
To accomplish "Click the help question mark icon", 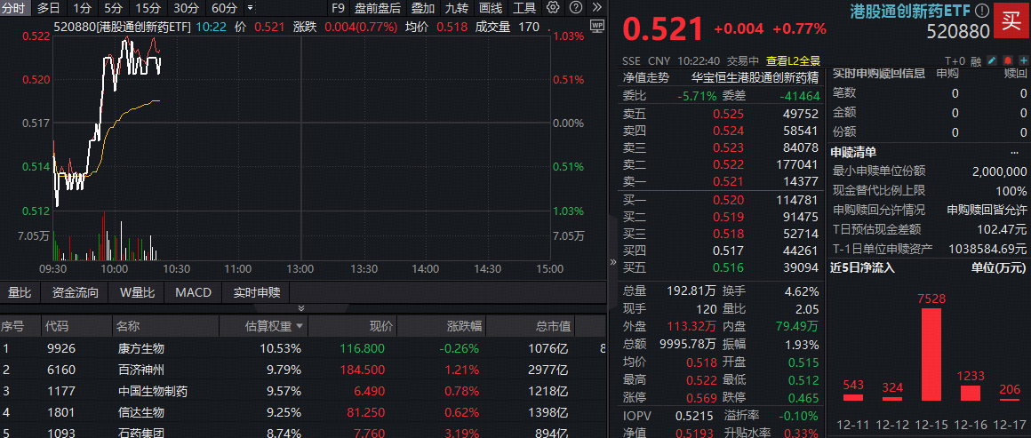I will tap(574, 7).
